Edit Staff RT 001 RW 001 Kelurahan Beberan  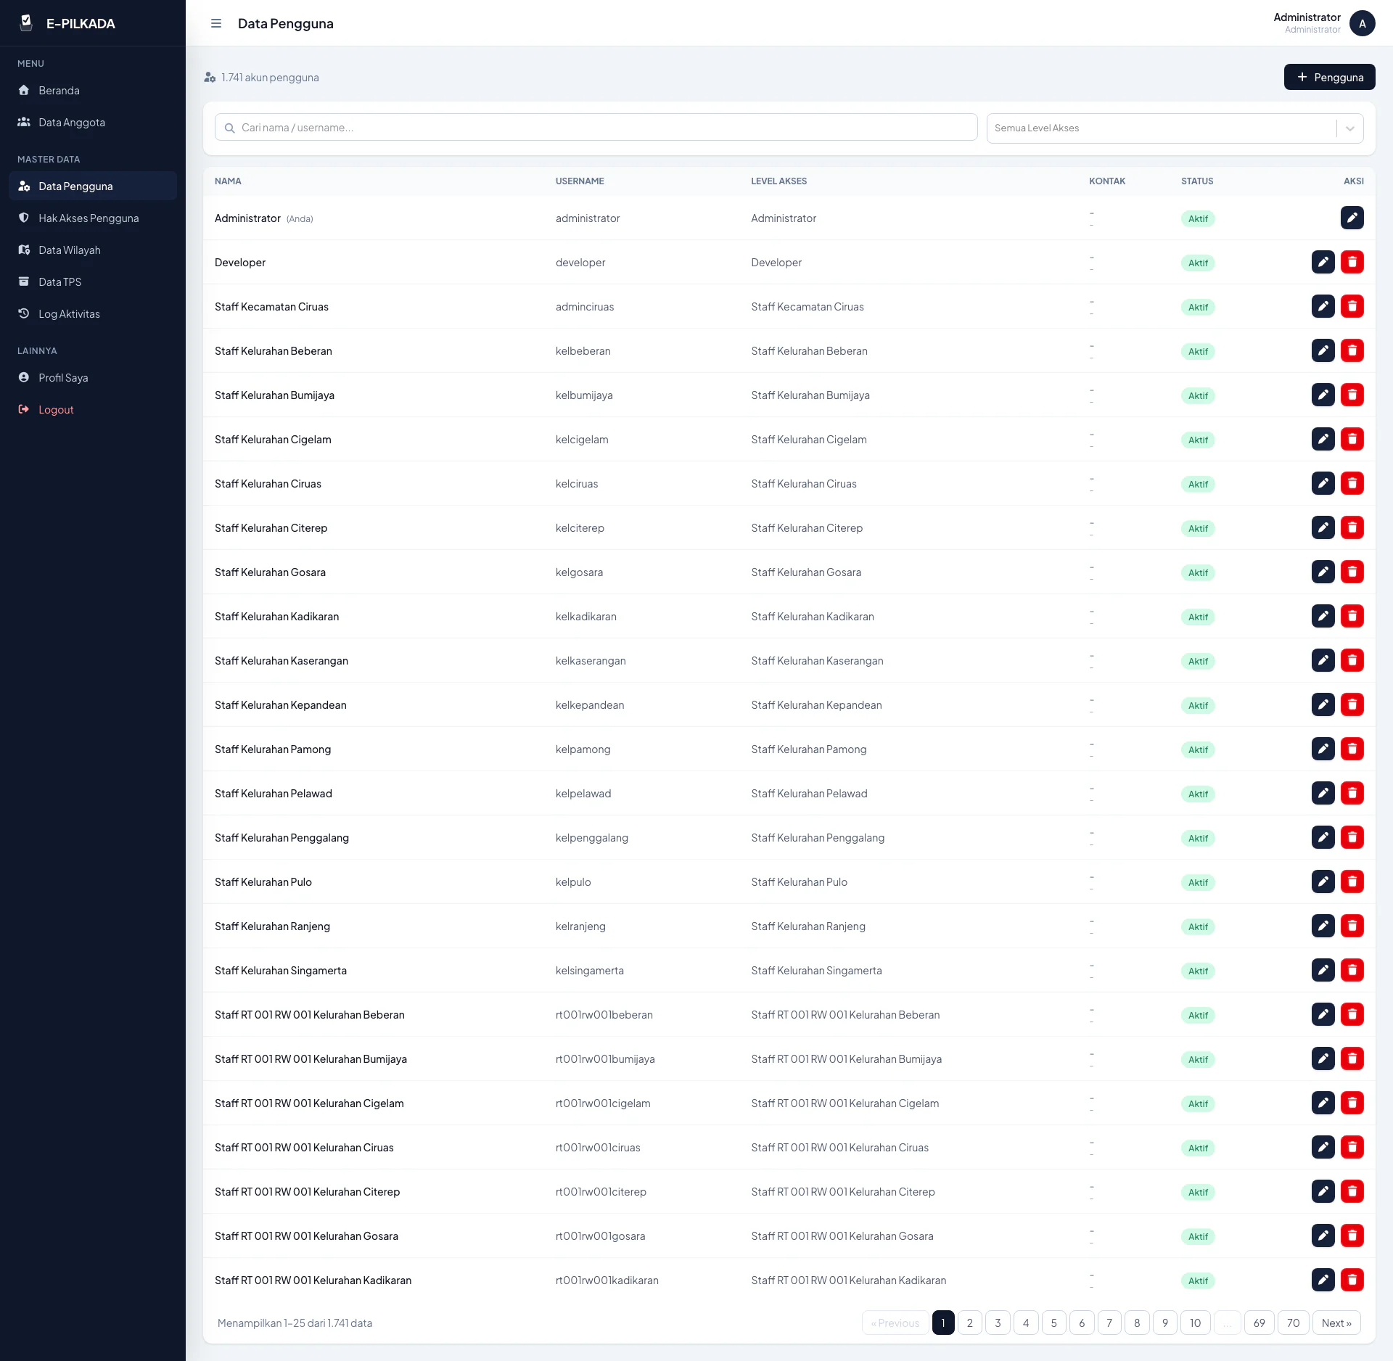coord(1323,1014)
